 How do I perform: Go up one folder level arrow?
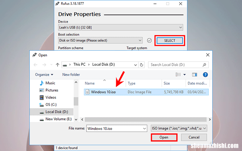point(58,65)
